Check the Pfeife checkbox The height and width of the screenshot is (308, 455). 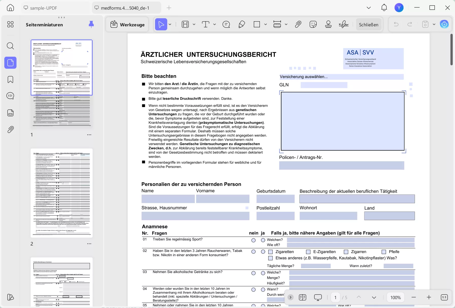[384, 252]
